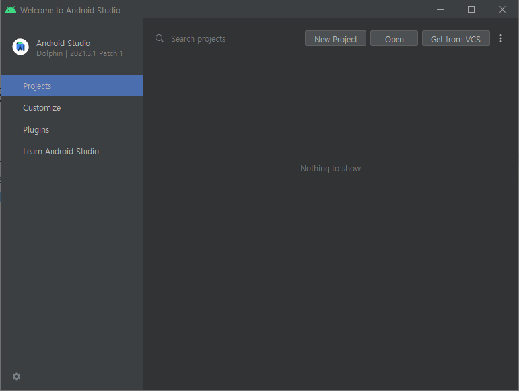
Task: Open the Plugins tab
Action: [x=71, y=129]
